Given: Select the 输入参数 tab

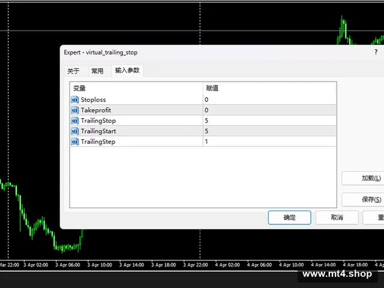Looking at the screenshot, I should tap(127, 71).
